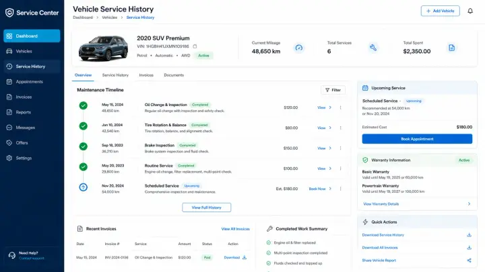Click chevron next to View for Oil Change
The height and width of the screenshot is (272, 485).
point(330,107)
